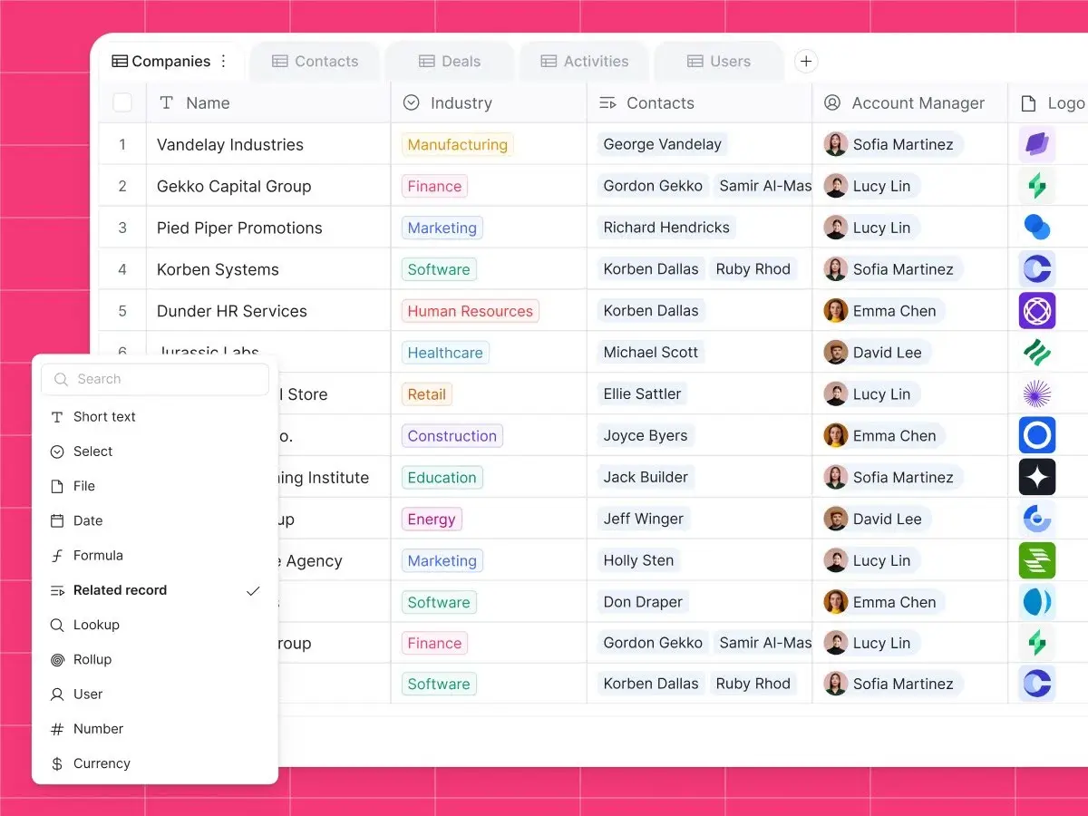Click the calendar icon beside Date
The height and width of the screenshot is (816, 1088).
57,520
